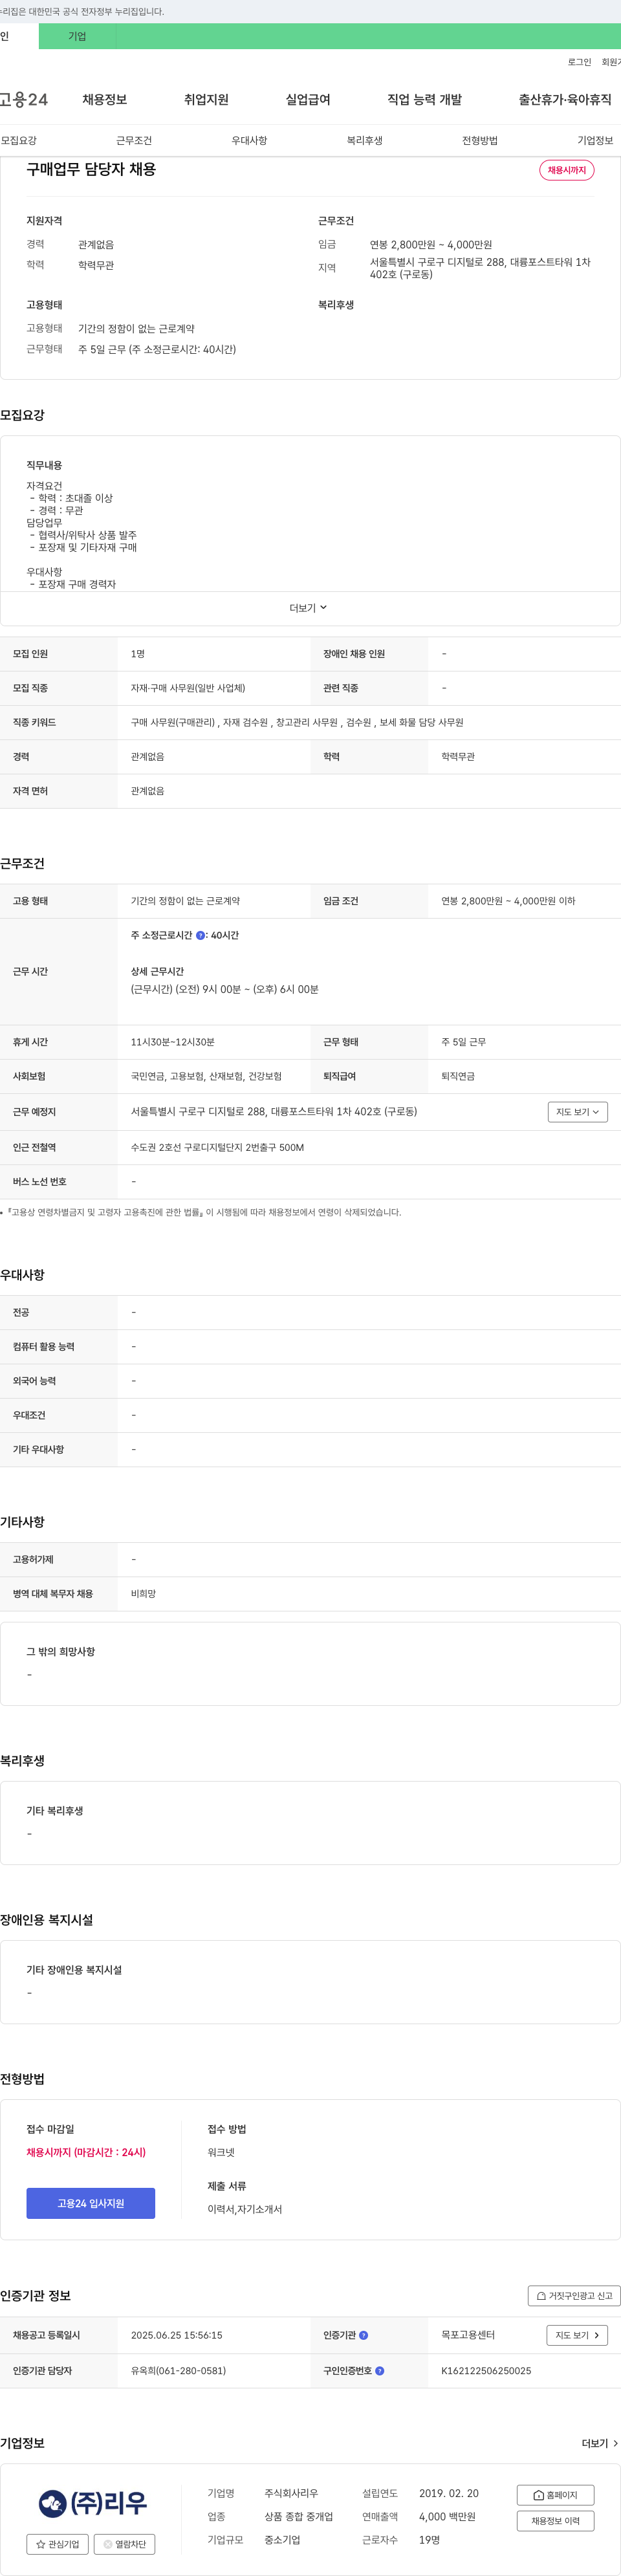
Task: Click the 열람차단 button
Action: [124, 2544]
